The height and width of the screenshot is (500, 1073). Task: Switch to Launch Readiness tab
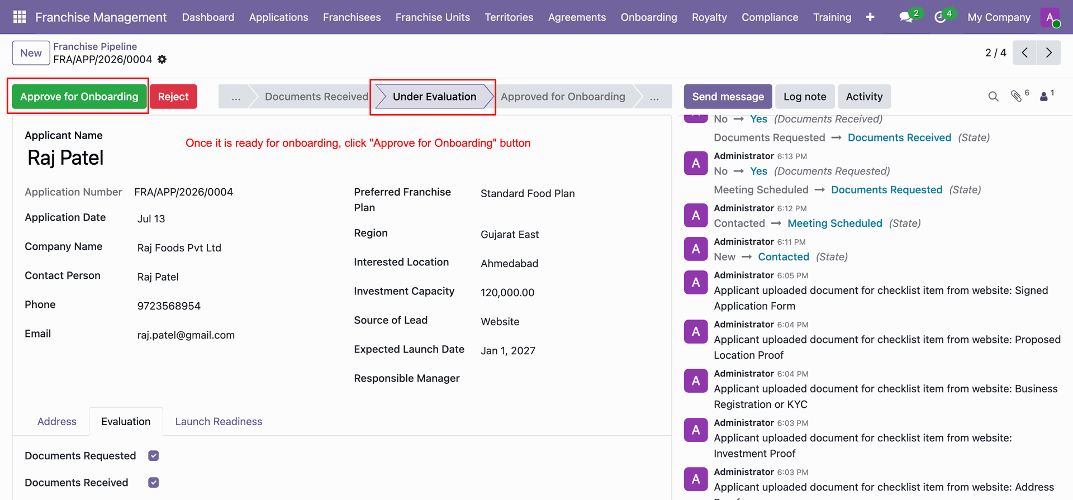(x=219, y=422)
